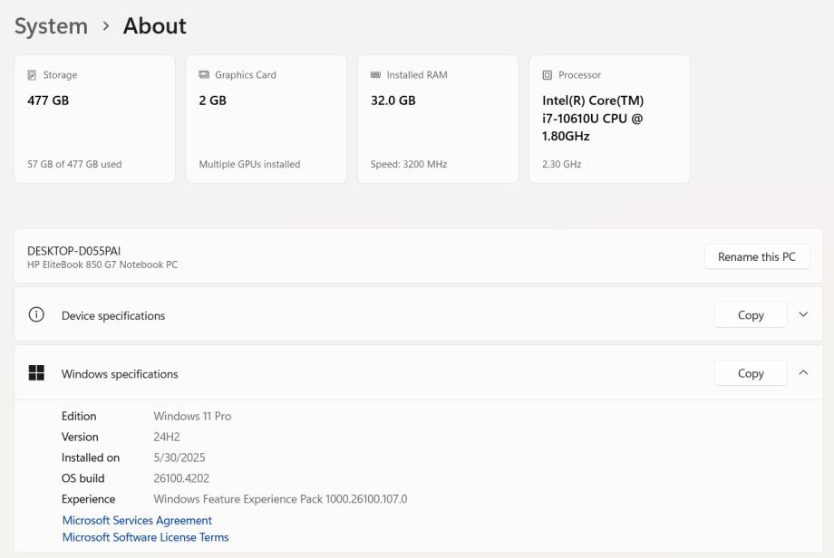Click the Device specifications info icon
This screenshot has height=558, width=834.
pos(36,315)
